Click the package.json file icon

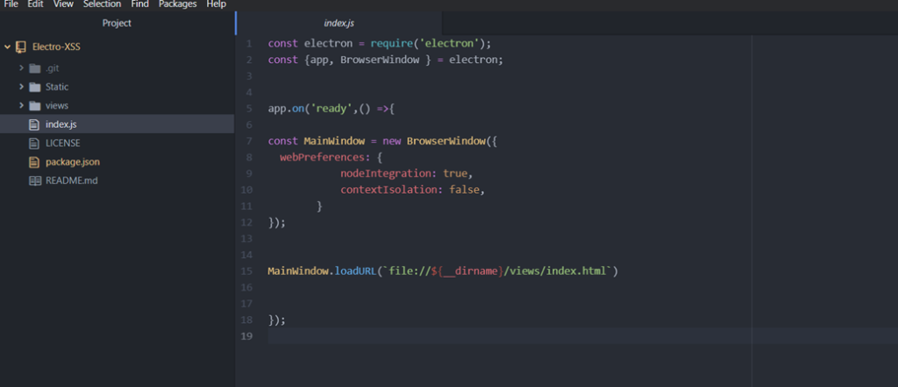pos(35,162)
